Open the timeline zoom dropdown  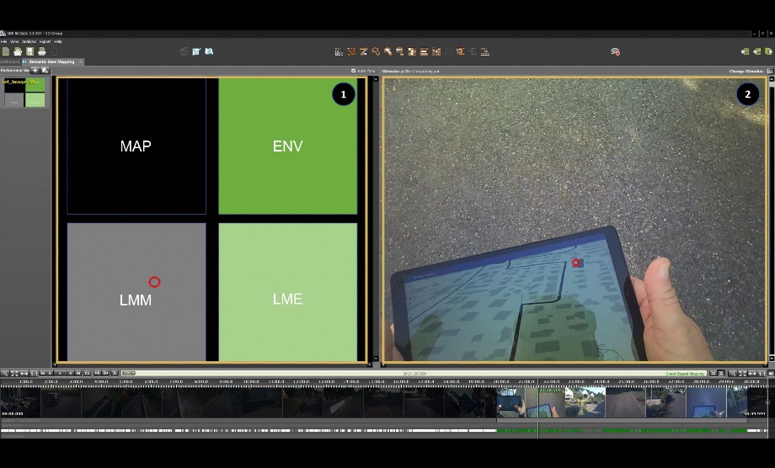coord(128,373)
